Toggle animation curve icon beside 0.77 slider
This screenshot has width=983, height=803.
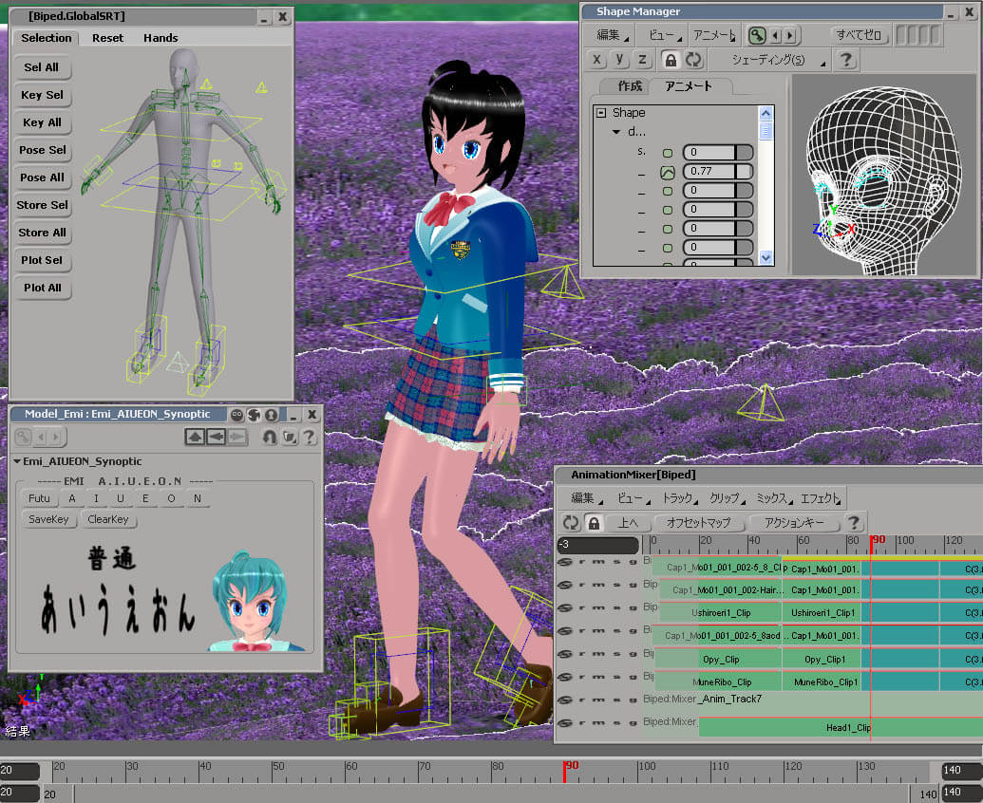(667, 172)
